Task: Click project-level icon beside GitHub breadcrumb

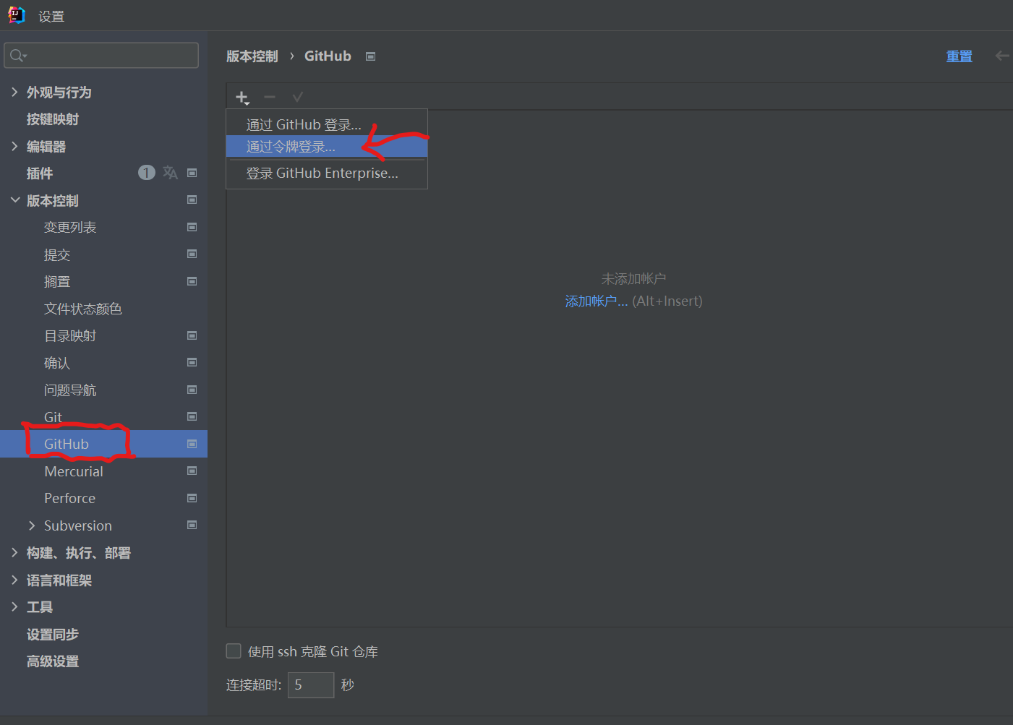Action: click(x=371, y=56)
